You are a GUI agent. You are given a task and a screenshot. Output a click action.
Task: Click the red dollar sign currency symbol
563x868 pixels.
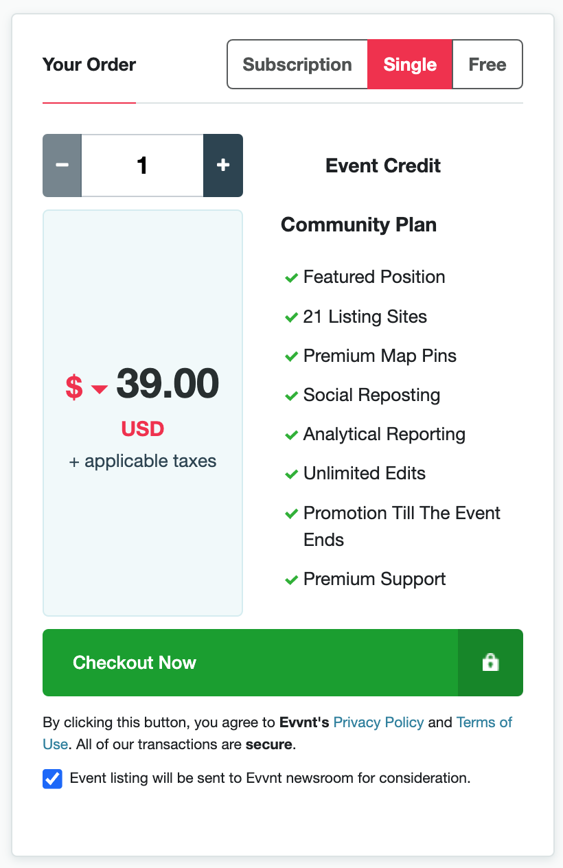pos(74,386)
